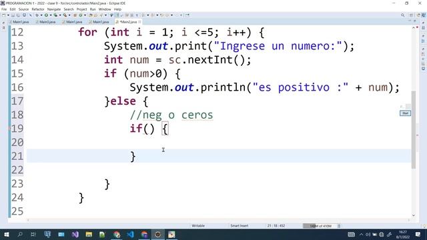Expand the Coverage dropdown arrow
This screenshot has width=427, height=240.
click(60, 15)
